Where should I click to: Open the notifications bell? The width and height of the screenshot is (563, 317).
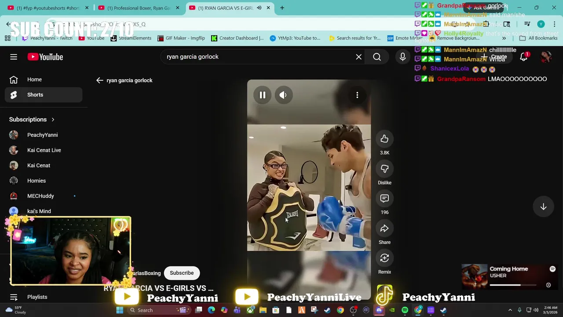coord(524,57)
